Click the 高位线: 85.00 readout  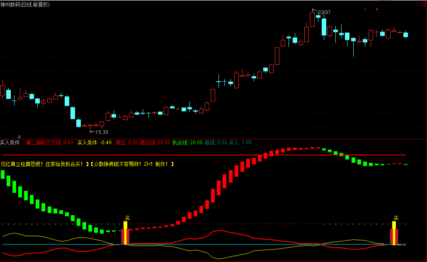coord(155,143)
